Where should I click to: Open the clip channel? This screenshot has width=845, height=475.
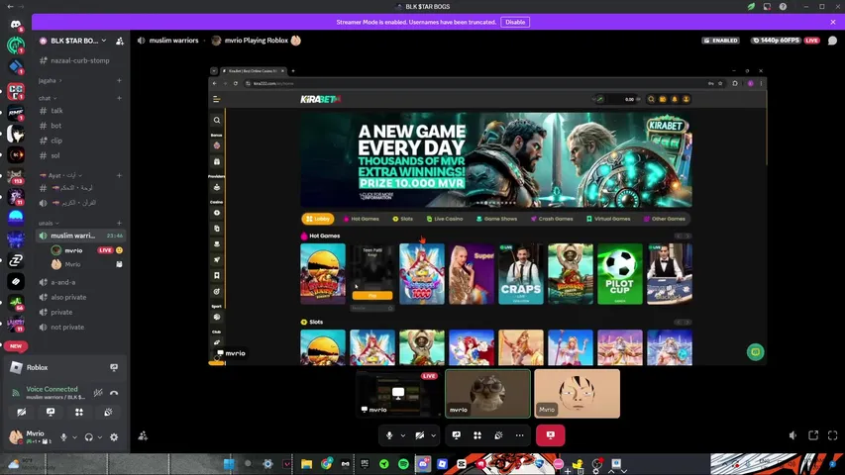click(81, 141)
